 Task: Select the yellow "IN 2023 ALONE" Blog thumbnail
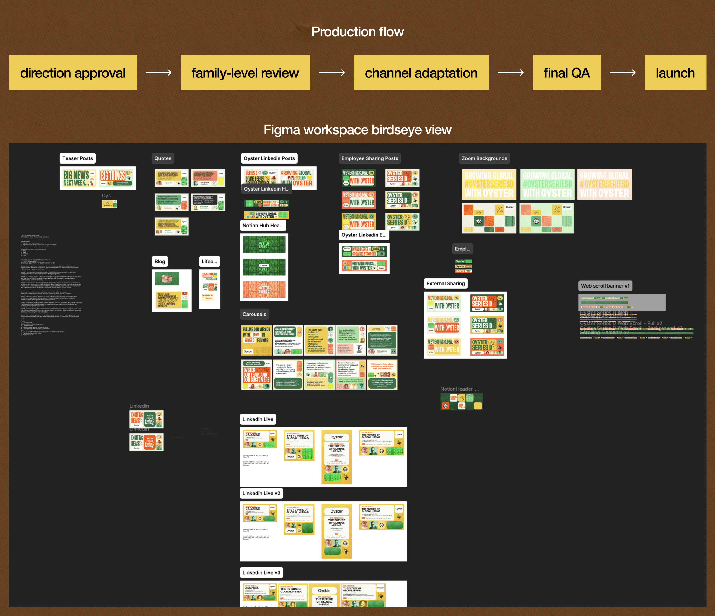(x=172, y=300)
